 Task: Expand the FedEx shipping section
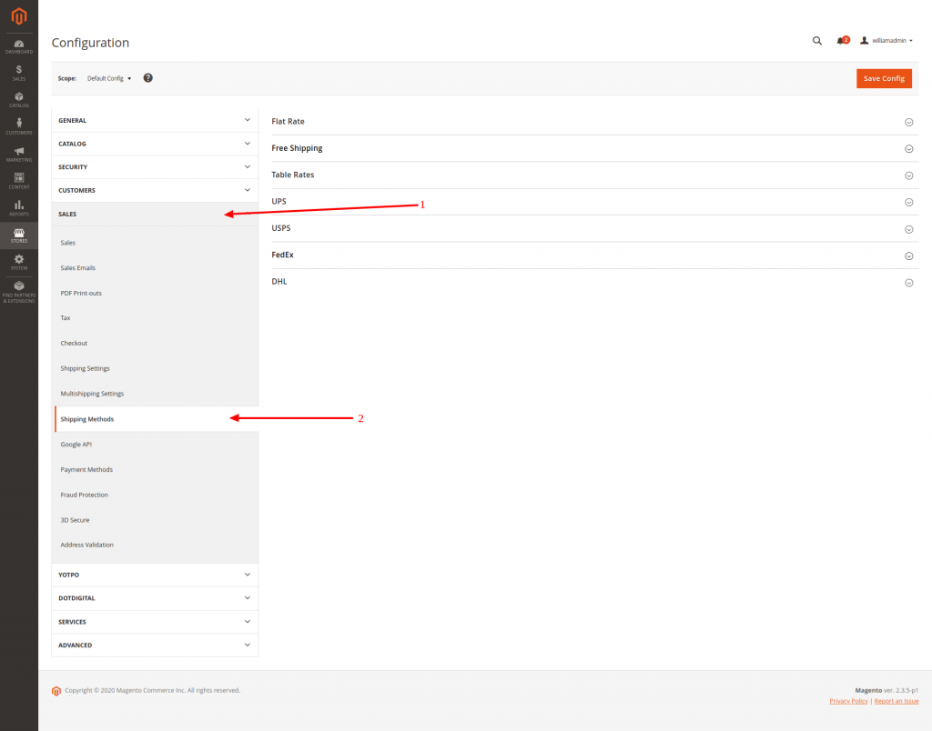pyautogui.click(x=908, y=255)
